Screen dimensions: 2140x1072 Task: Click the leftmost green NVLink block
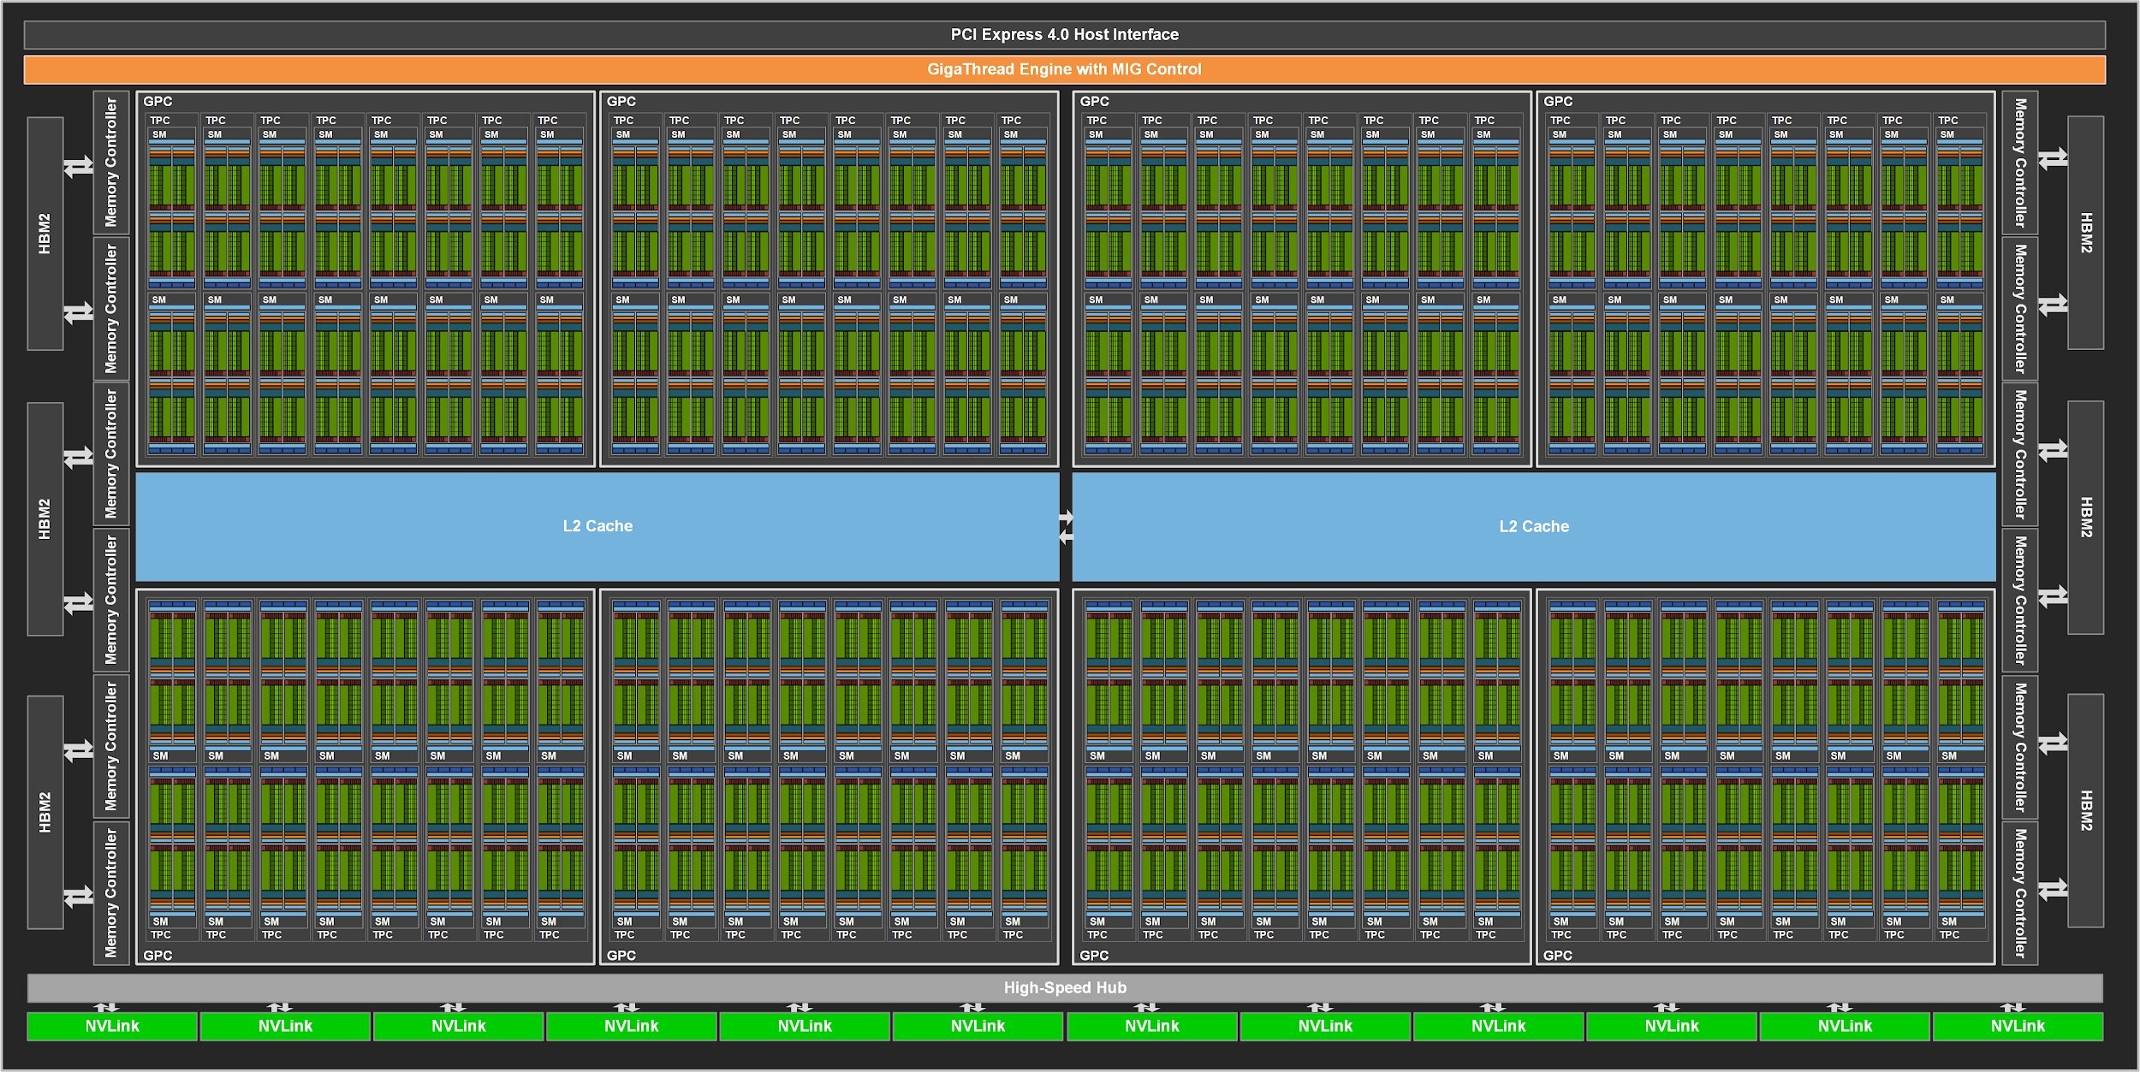click(112, 1026)
